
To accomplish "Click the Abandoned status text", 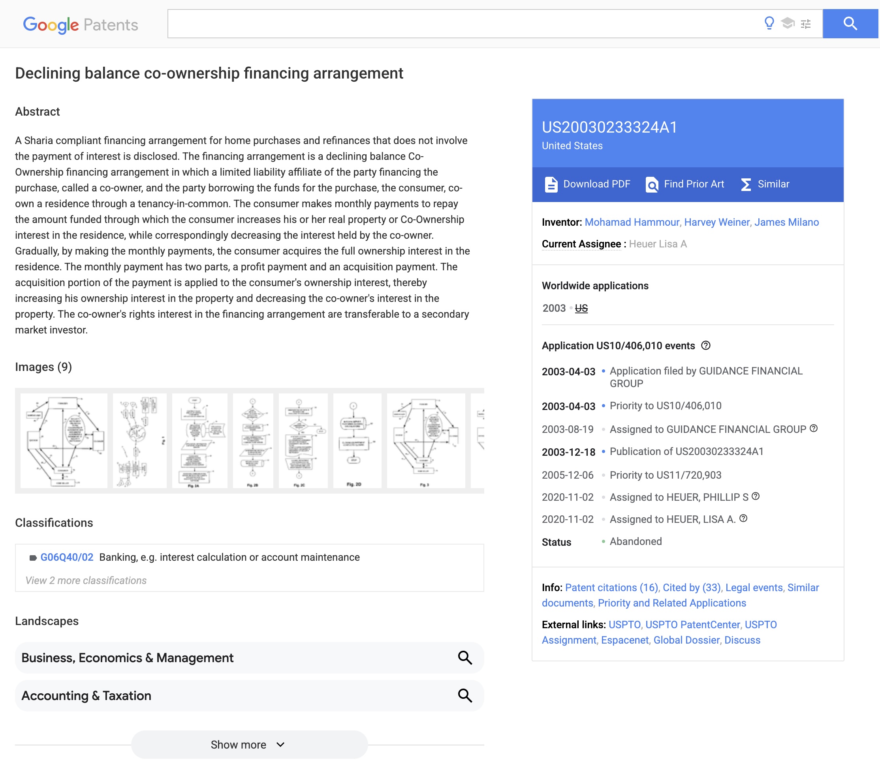I will click(636, 541).
